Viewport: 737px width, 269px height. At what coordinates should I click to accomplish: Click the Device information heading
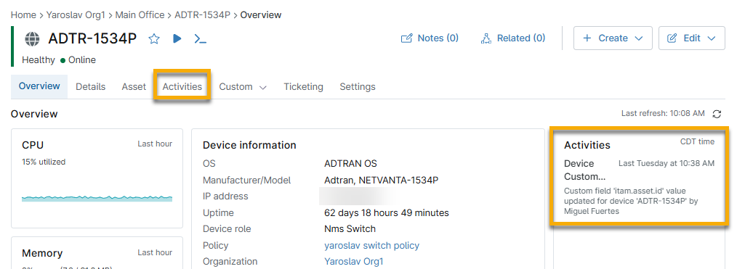coord(249,145)
